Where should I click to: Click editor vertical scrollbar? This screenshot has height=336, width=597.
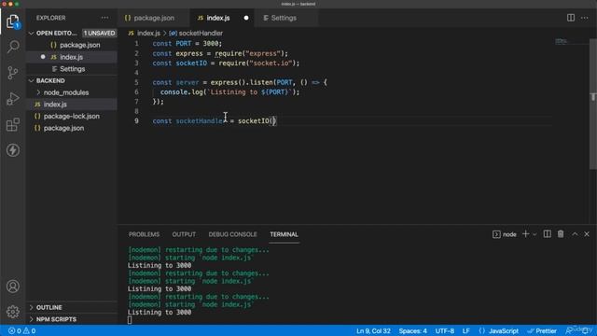pos(593,104)
